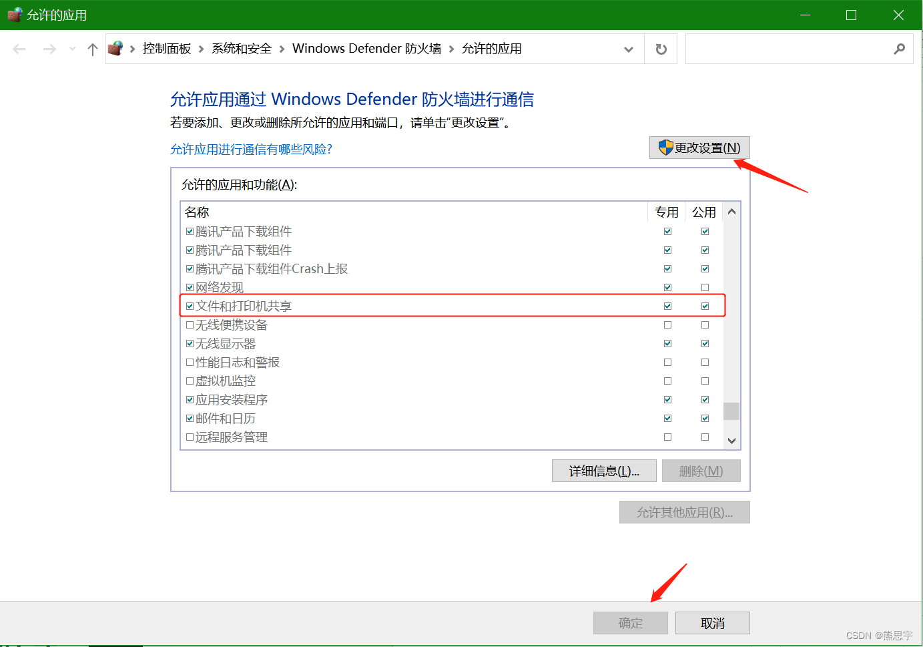Click the Control Panel icon in address bar
Image resolution: width=923 pixels, height=647 pixels.
[x=115, y=49]
